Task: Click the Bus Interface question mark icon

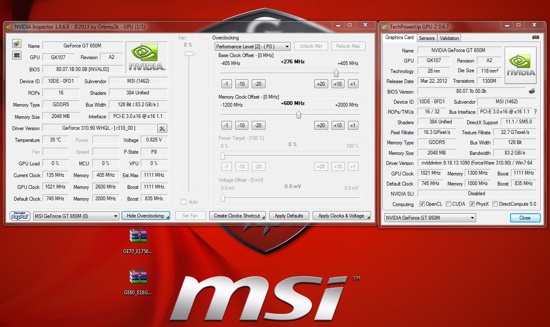Action: click(x=535, y=112)
